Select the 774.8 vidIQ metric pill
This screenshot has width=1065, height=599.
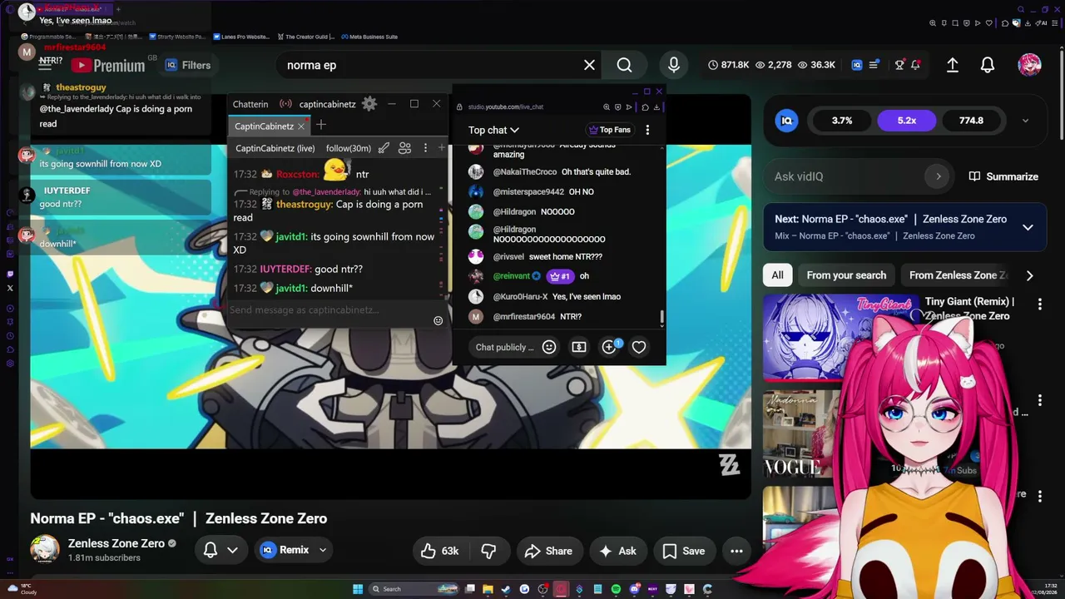point(971,121)
